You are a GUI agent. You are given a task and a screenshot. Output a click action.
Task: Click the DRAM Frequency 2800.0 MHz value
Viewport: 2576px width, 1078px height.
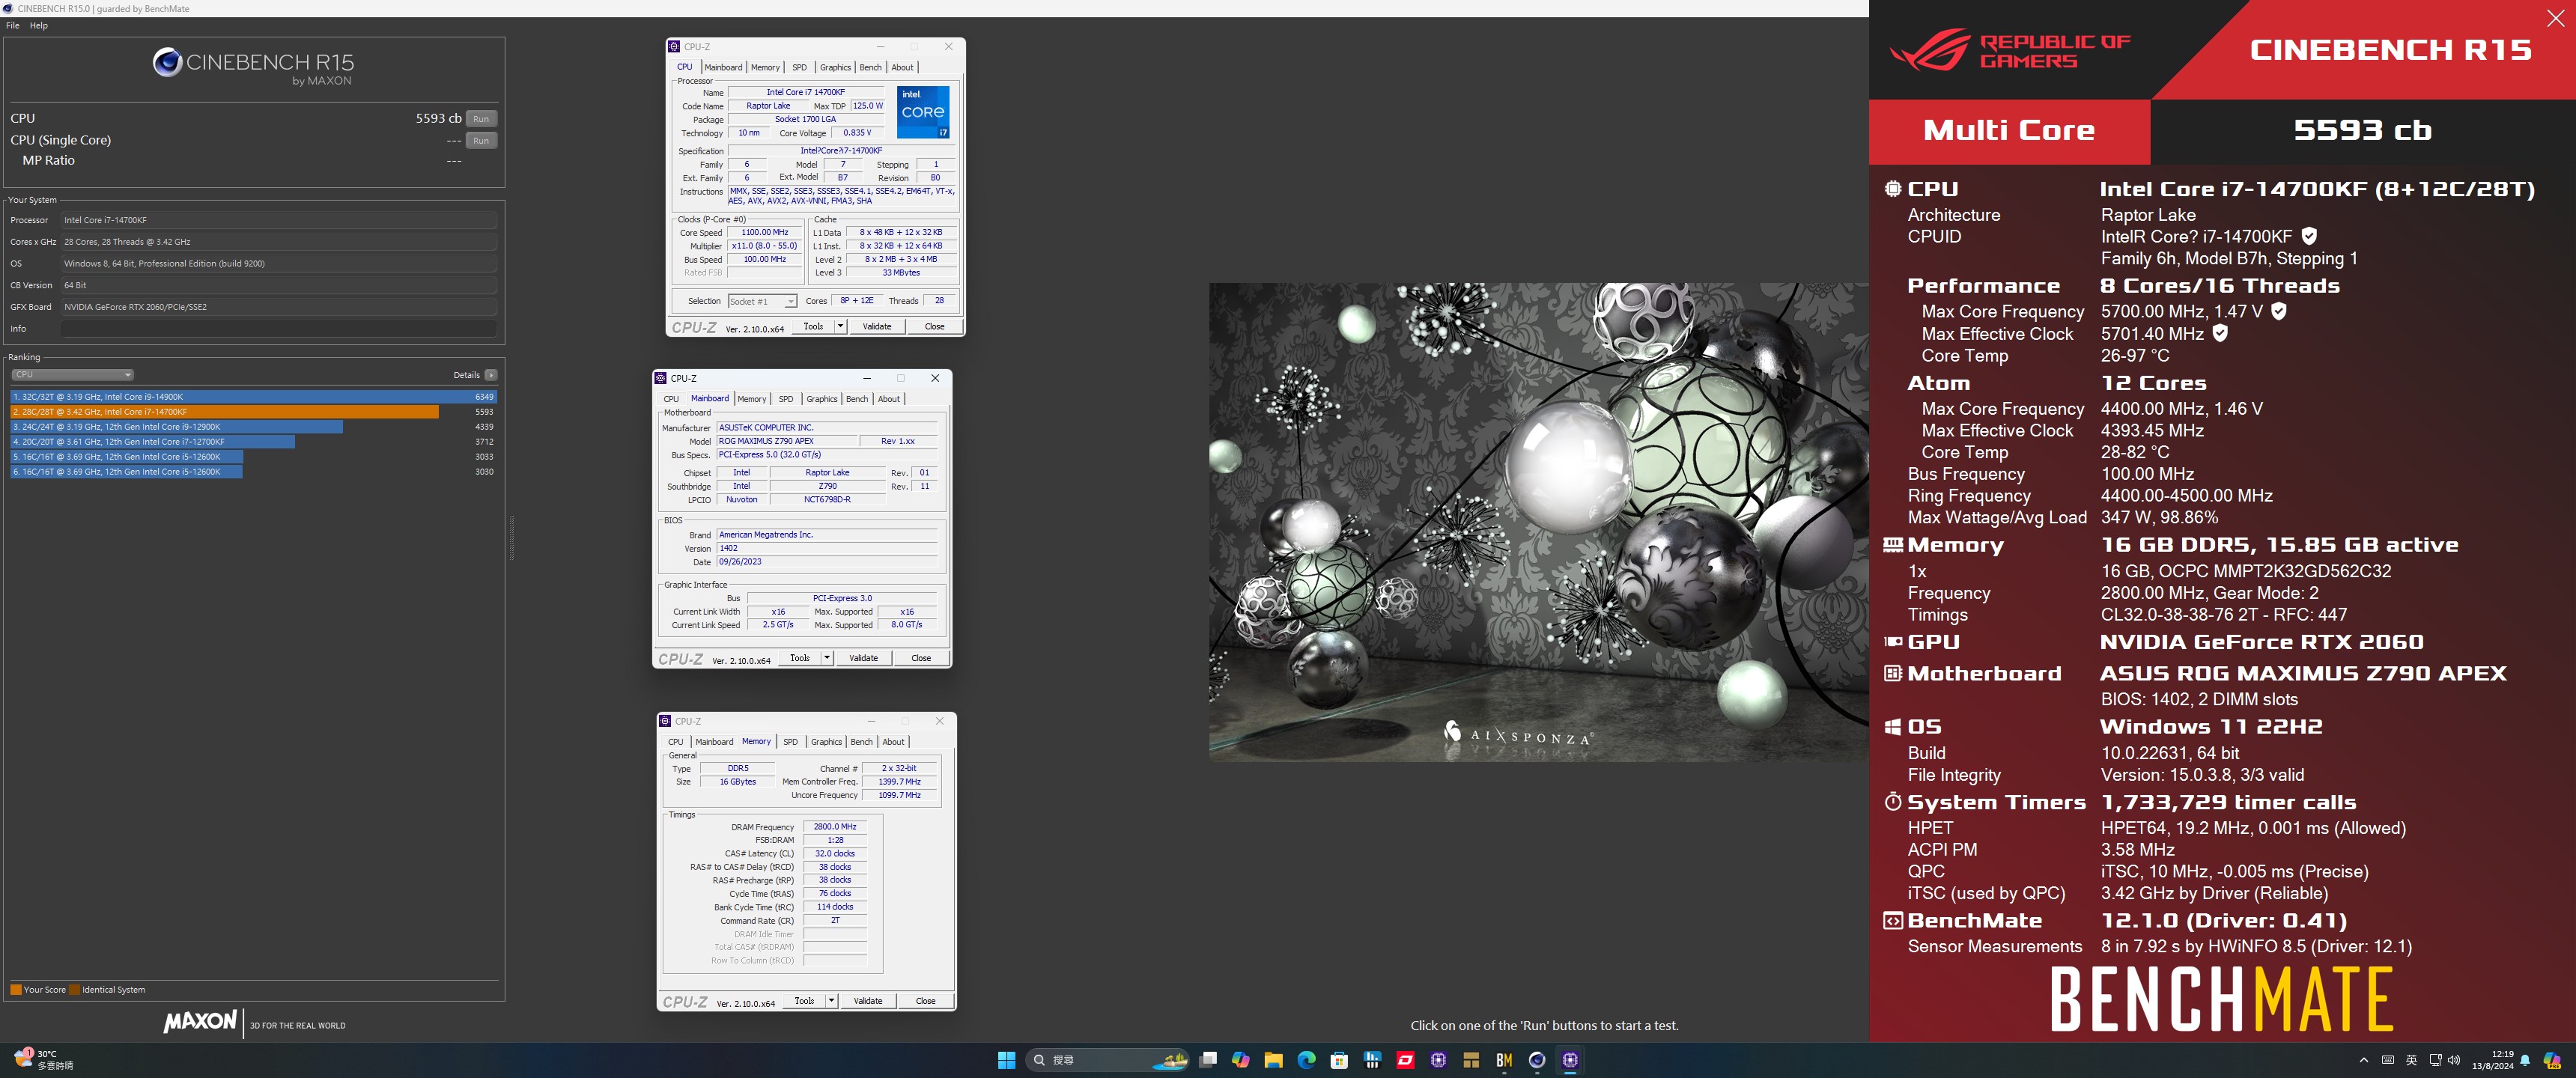coord(835,827)
